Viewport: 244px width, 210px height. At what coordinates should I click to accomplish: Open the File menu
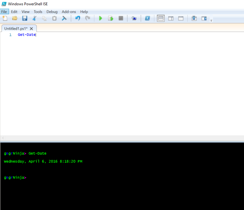pyautogui.click(x=4, y=12)
